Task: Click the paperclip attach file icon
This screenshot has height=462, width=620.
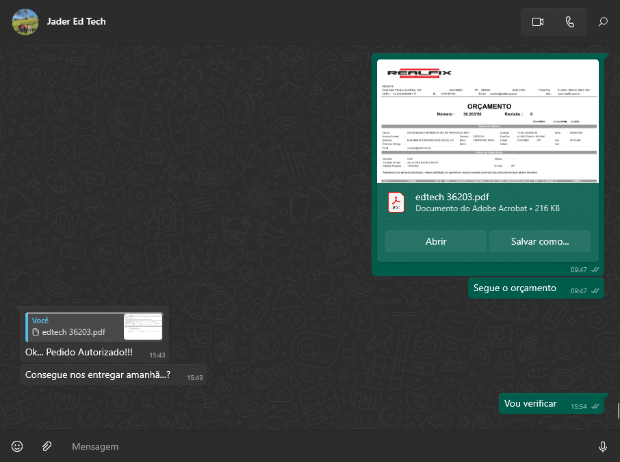Action: (x=47, y=446)
